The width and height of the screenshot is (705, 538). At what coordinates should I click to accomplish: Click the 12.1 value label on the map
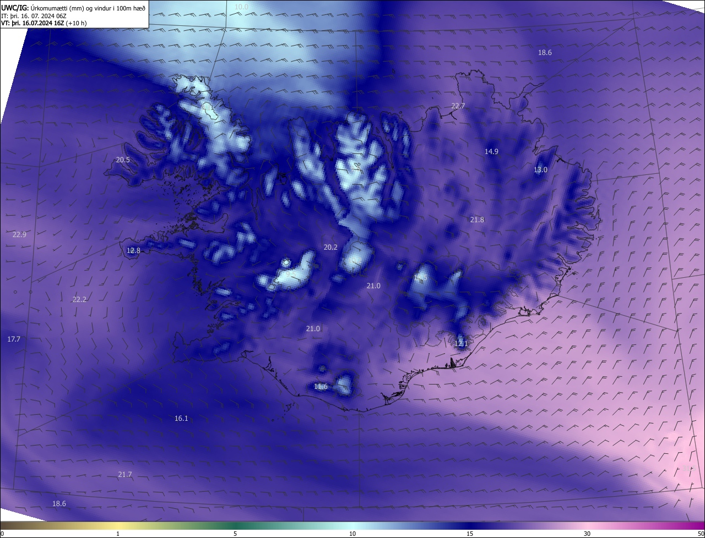[461, 343]
